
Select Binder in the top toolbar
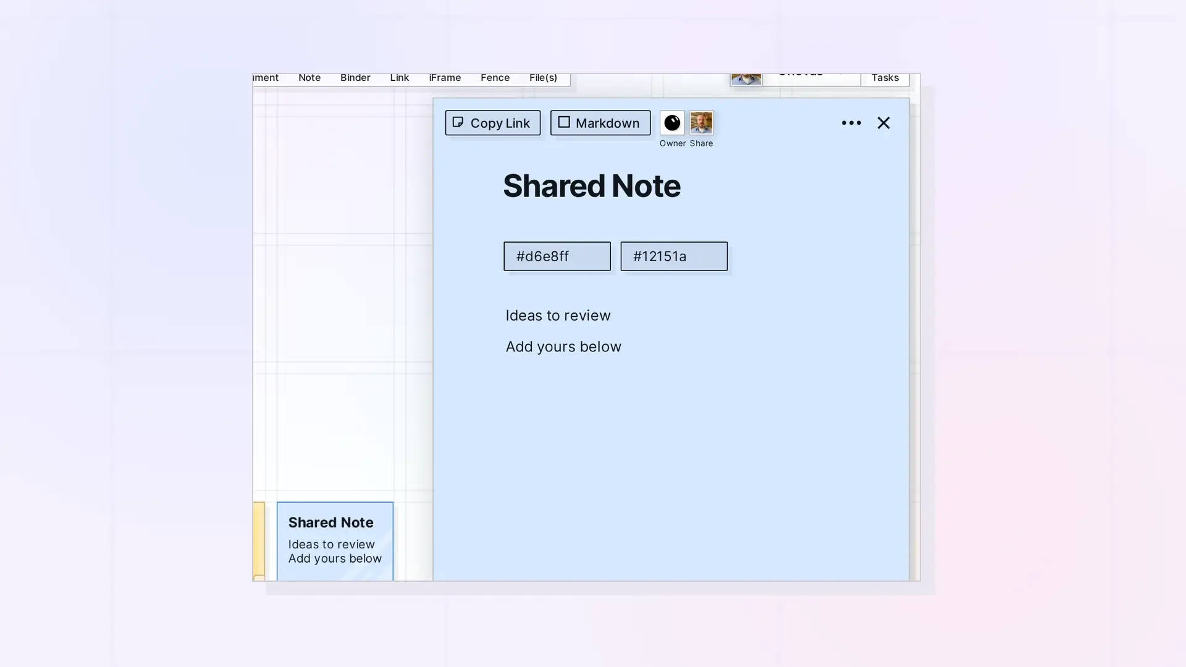point(355,78)
